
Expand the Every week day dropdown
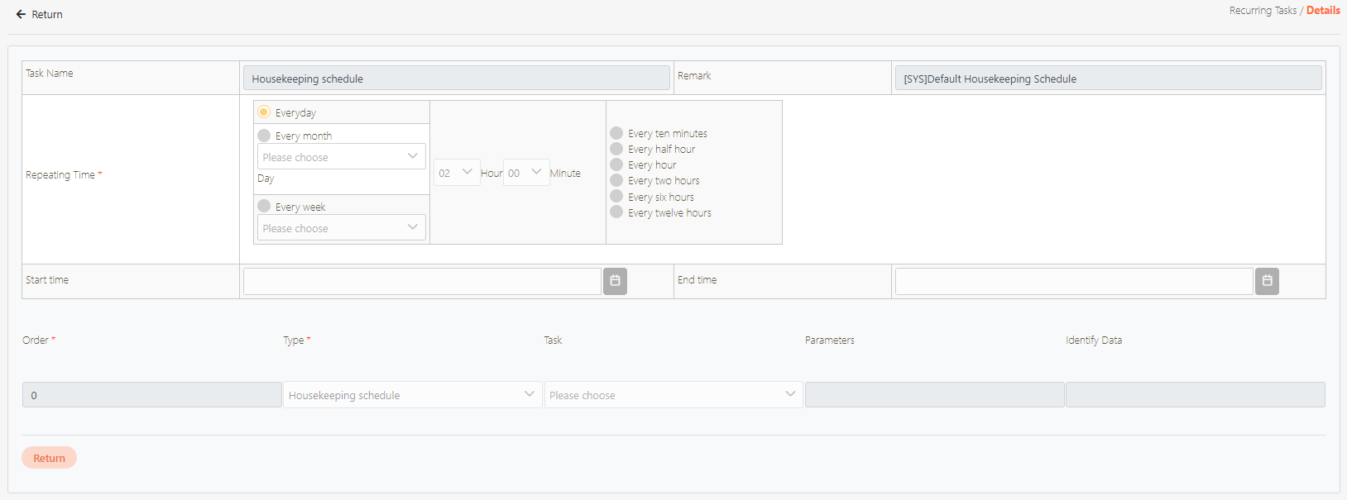point(341,228)
